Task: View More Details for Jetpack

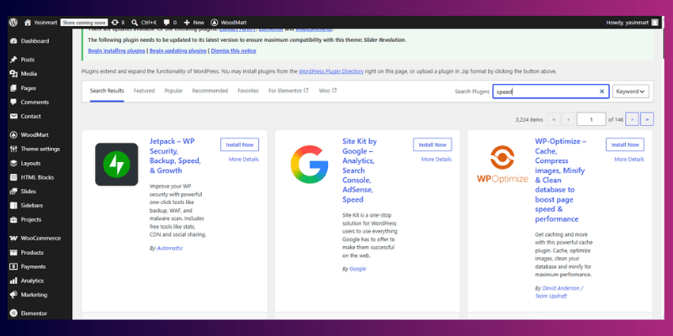Action: pos(244,160)
